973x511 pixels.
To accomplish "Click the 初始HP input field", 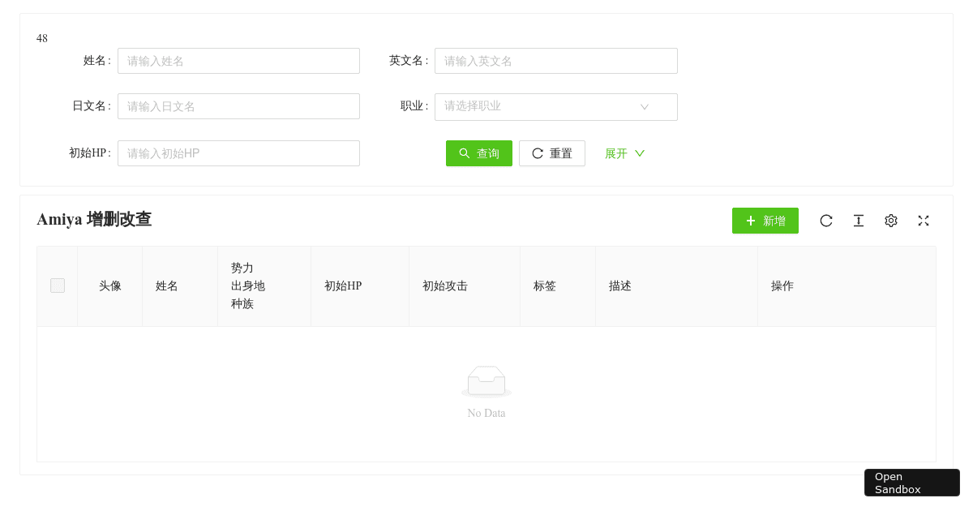I will (x=238, y=152).
